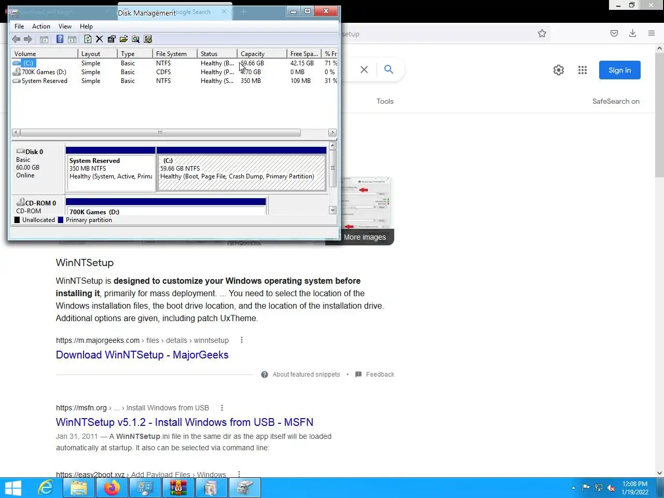This screenshot has width=664, height=498.
Task: Open Control Panel taskbar item
Action: (145, 488)
